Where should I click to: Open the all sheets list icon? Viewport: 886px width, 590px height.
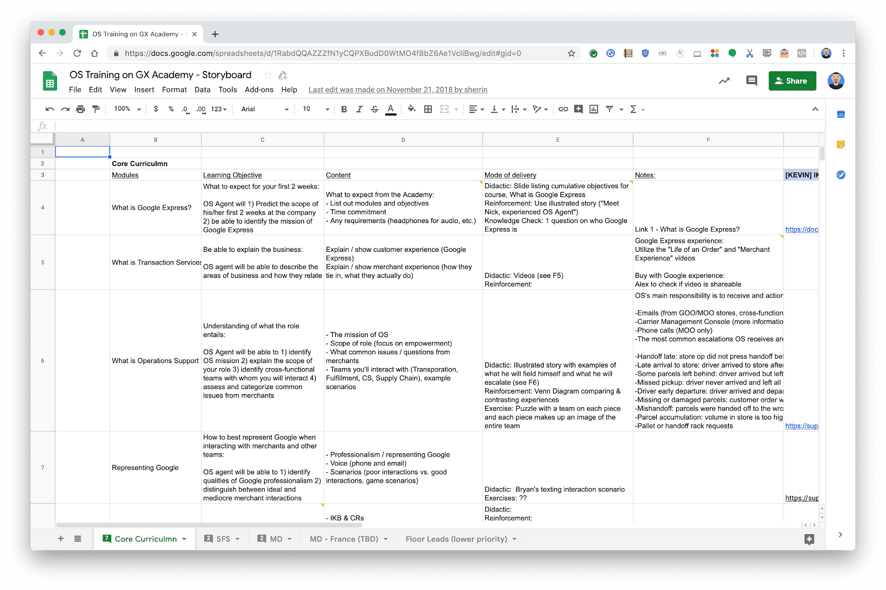[78, 539]
